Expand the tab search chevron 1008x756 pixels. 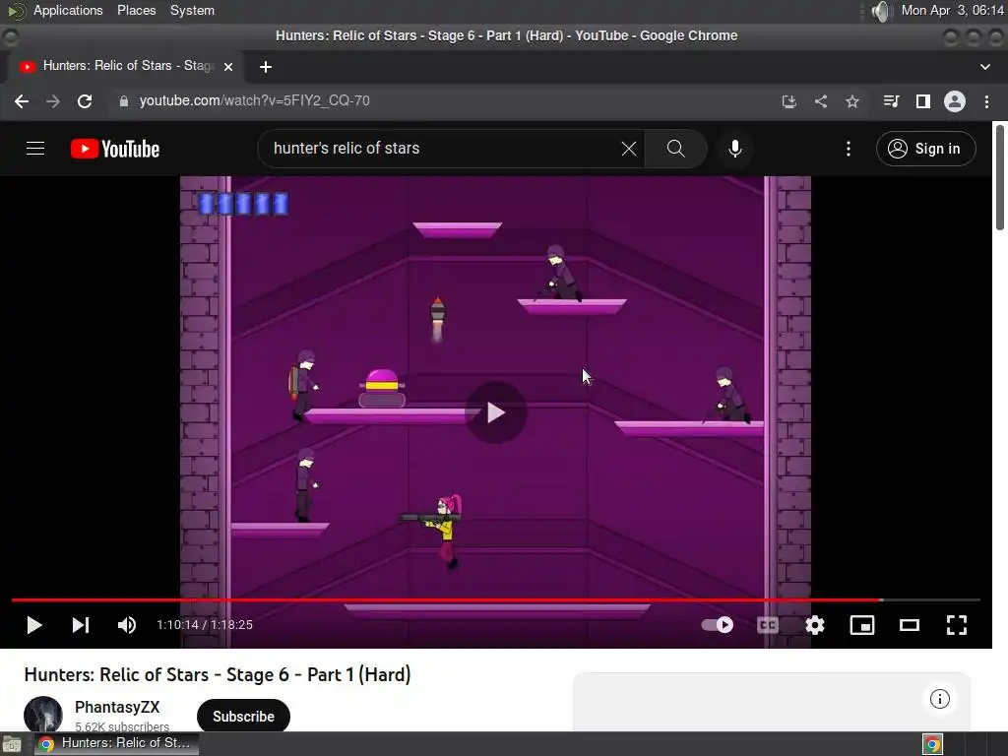click(x=984, y=67)
